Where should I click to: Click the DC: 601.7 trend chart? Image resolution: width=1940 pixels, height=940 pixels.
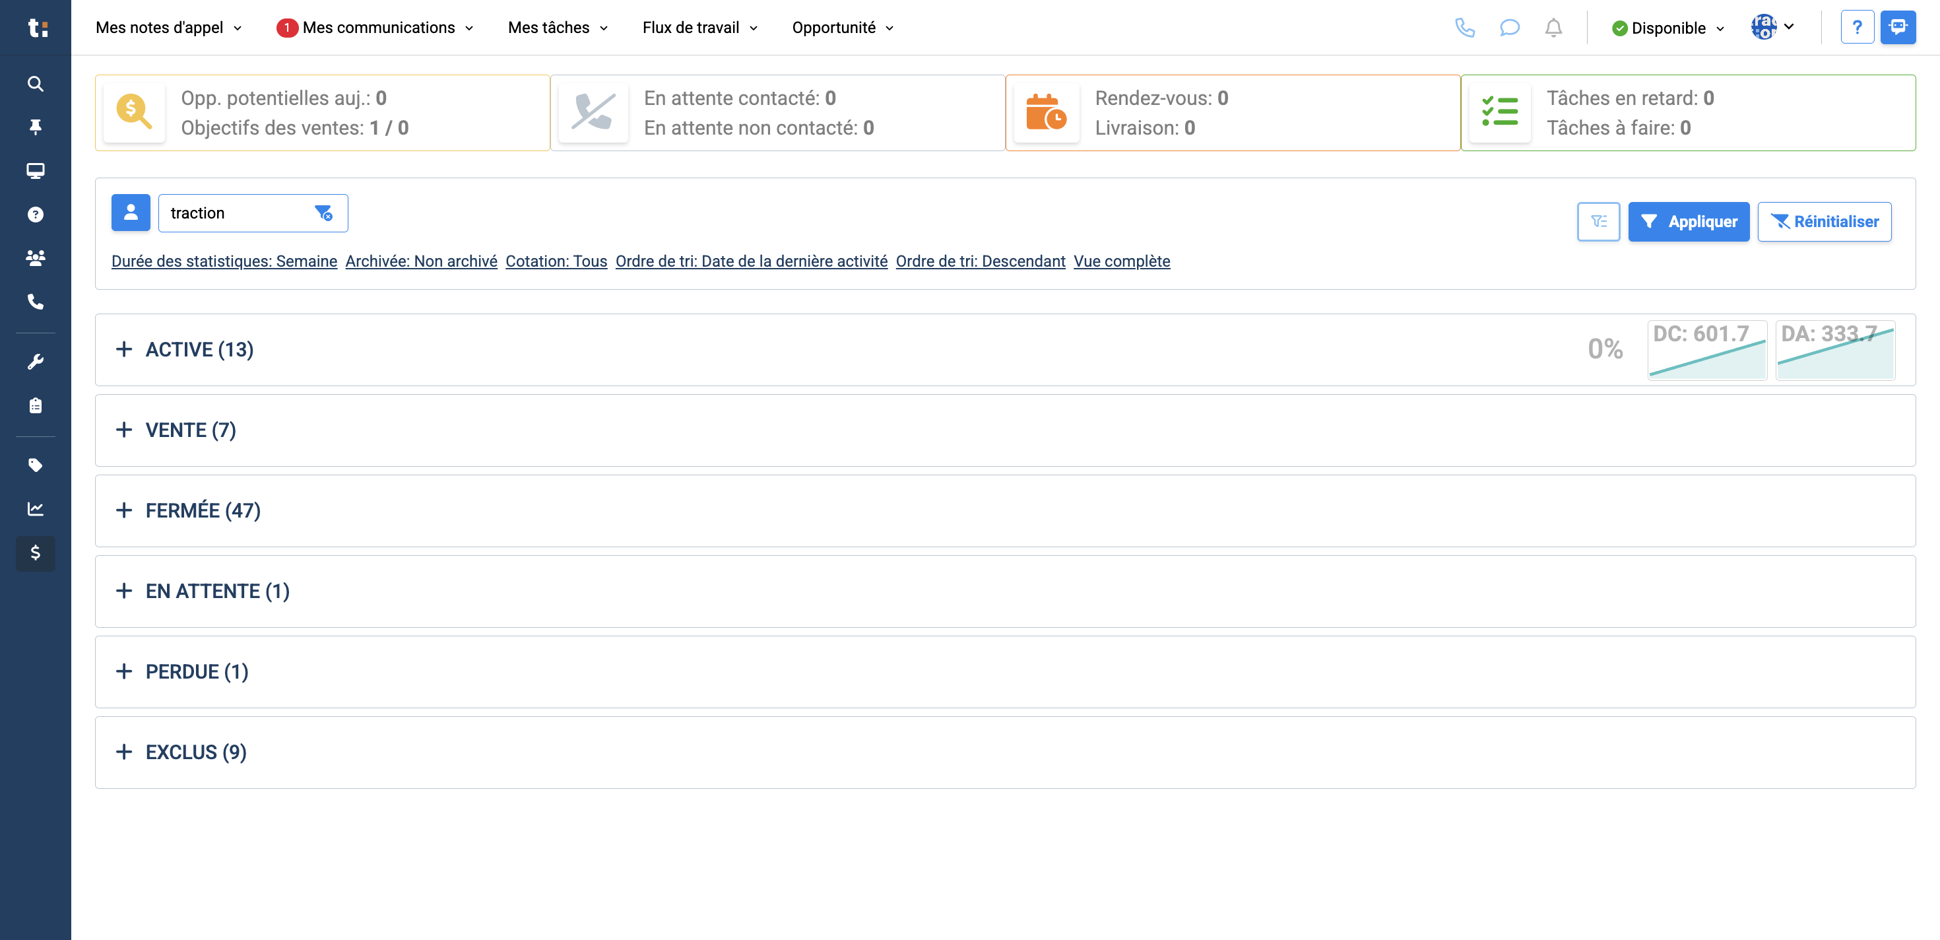pos(1706,351)
